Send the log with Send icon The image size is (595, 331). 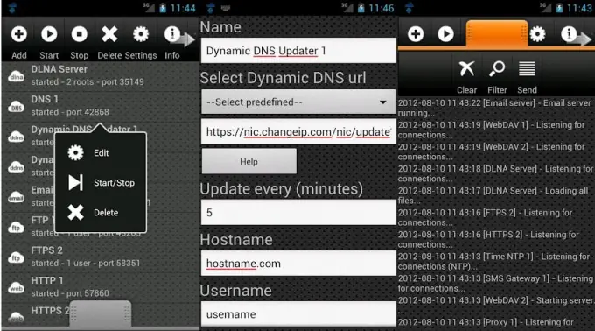click(527, 69)
